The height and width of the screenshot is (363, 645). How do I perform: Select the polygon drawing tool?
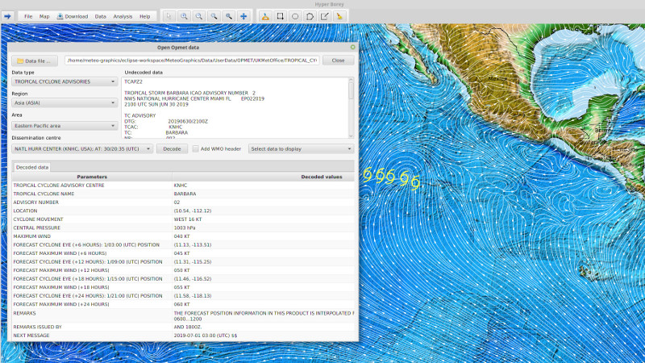[x=310, y=16]
